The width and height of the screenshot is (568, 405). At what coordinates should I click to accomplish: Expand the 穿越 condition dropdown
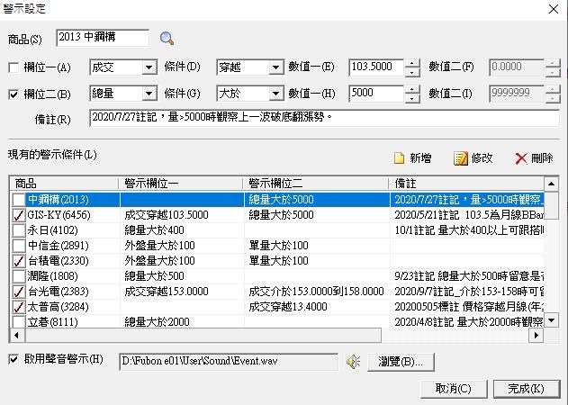pyautogui.click(x=275, y=67)
